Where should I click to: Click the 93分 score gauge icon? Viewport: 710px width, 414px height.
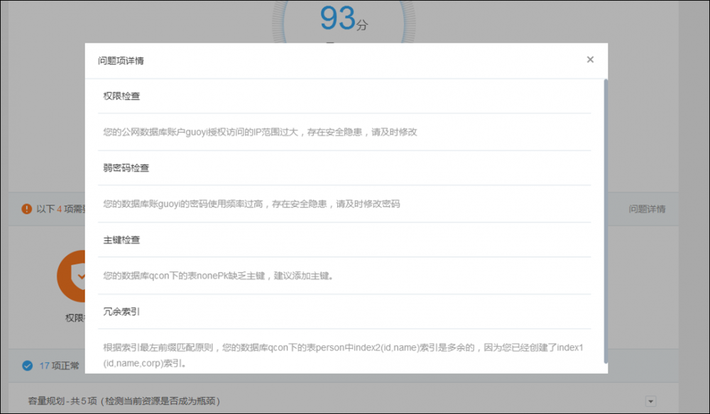click(346, 19)
